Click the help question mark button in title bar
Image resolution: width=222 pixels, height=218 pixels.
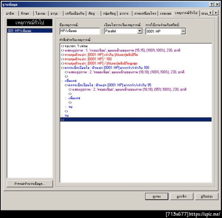(211, 4)
